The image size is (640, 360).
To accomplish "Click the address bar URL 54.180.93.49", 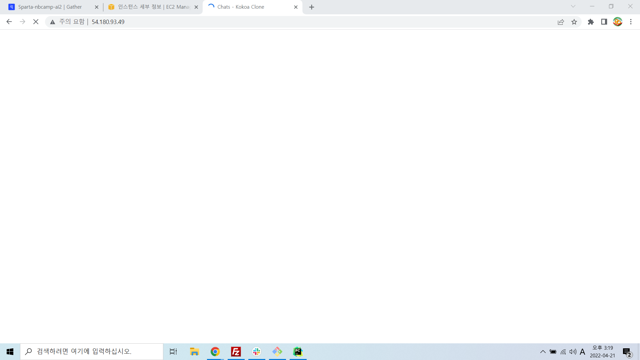I will click(x=108, y=22).
